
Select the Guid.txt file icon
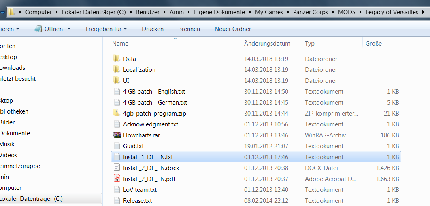[x=117, y=146]
